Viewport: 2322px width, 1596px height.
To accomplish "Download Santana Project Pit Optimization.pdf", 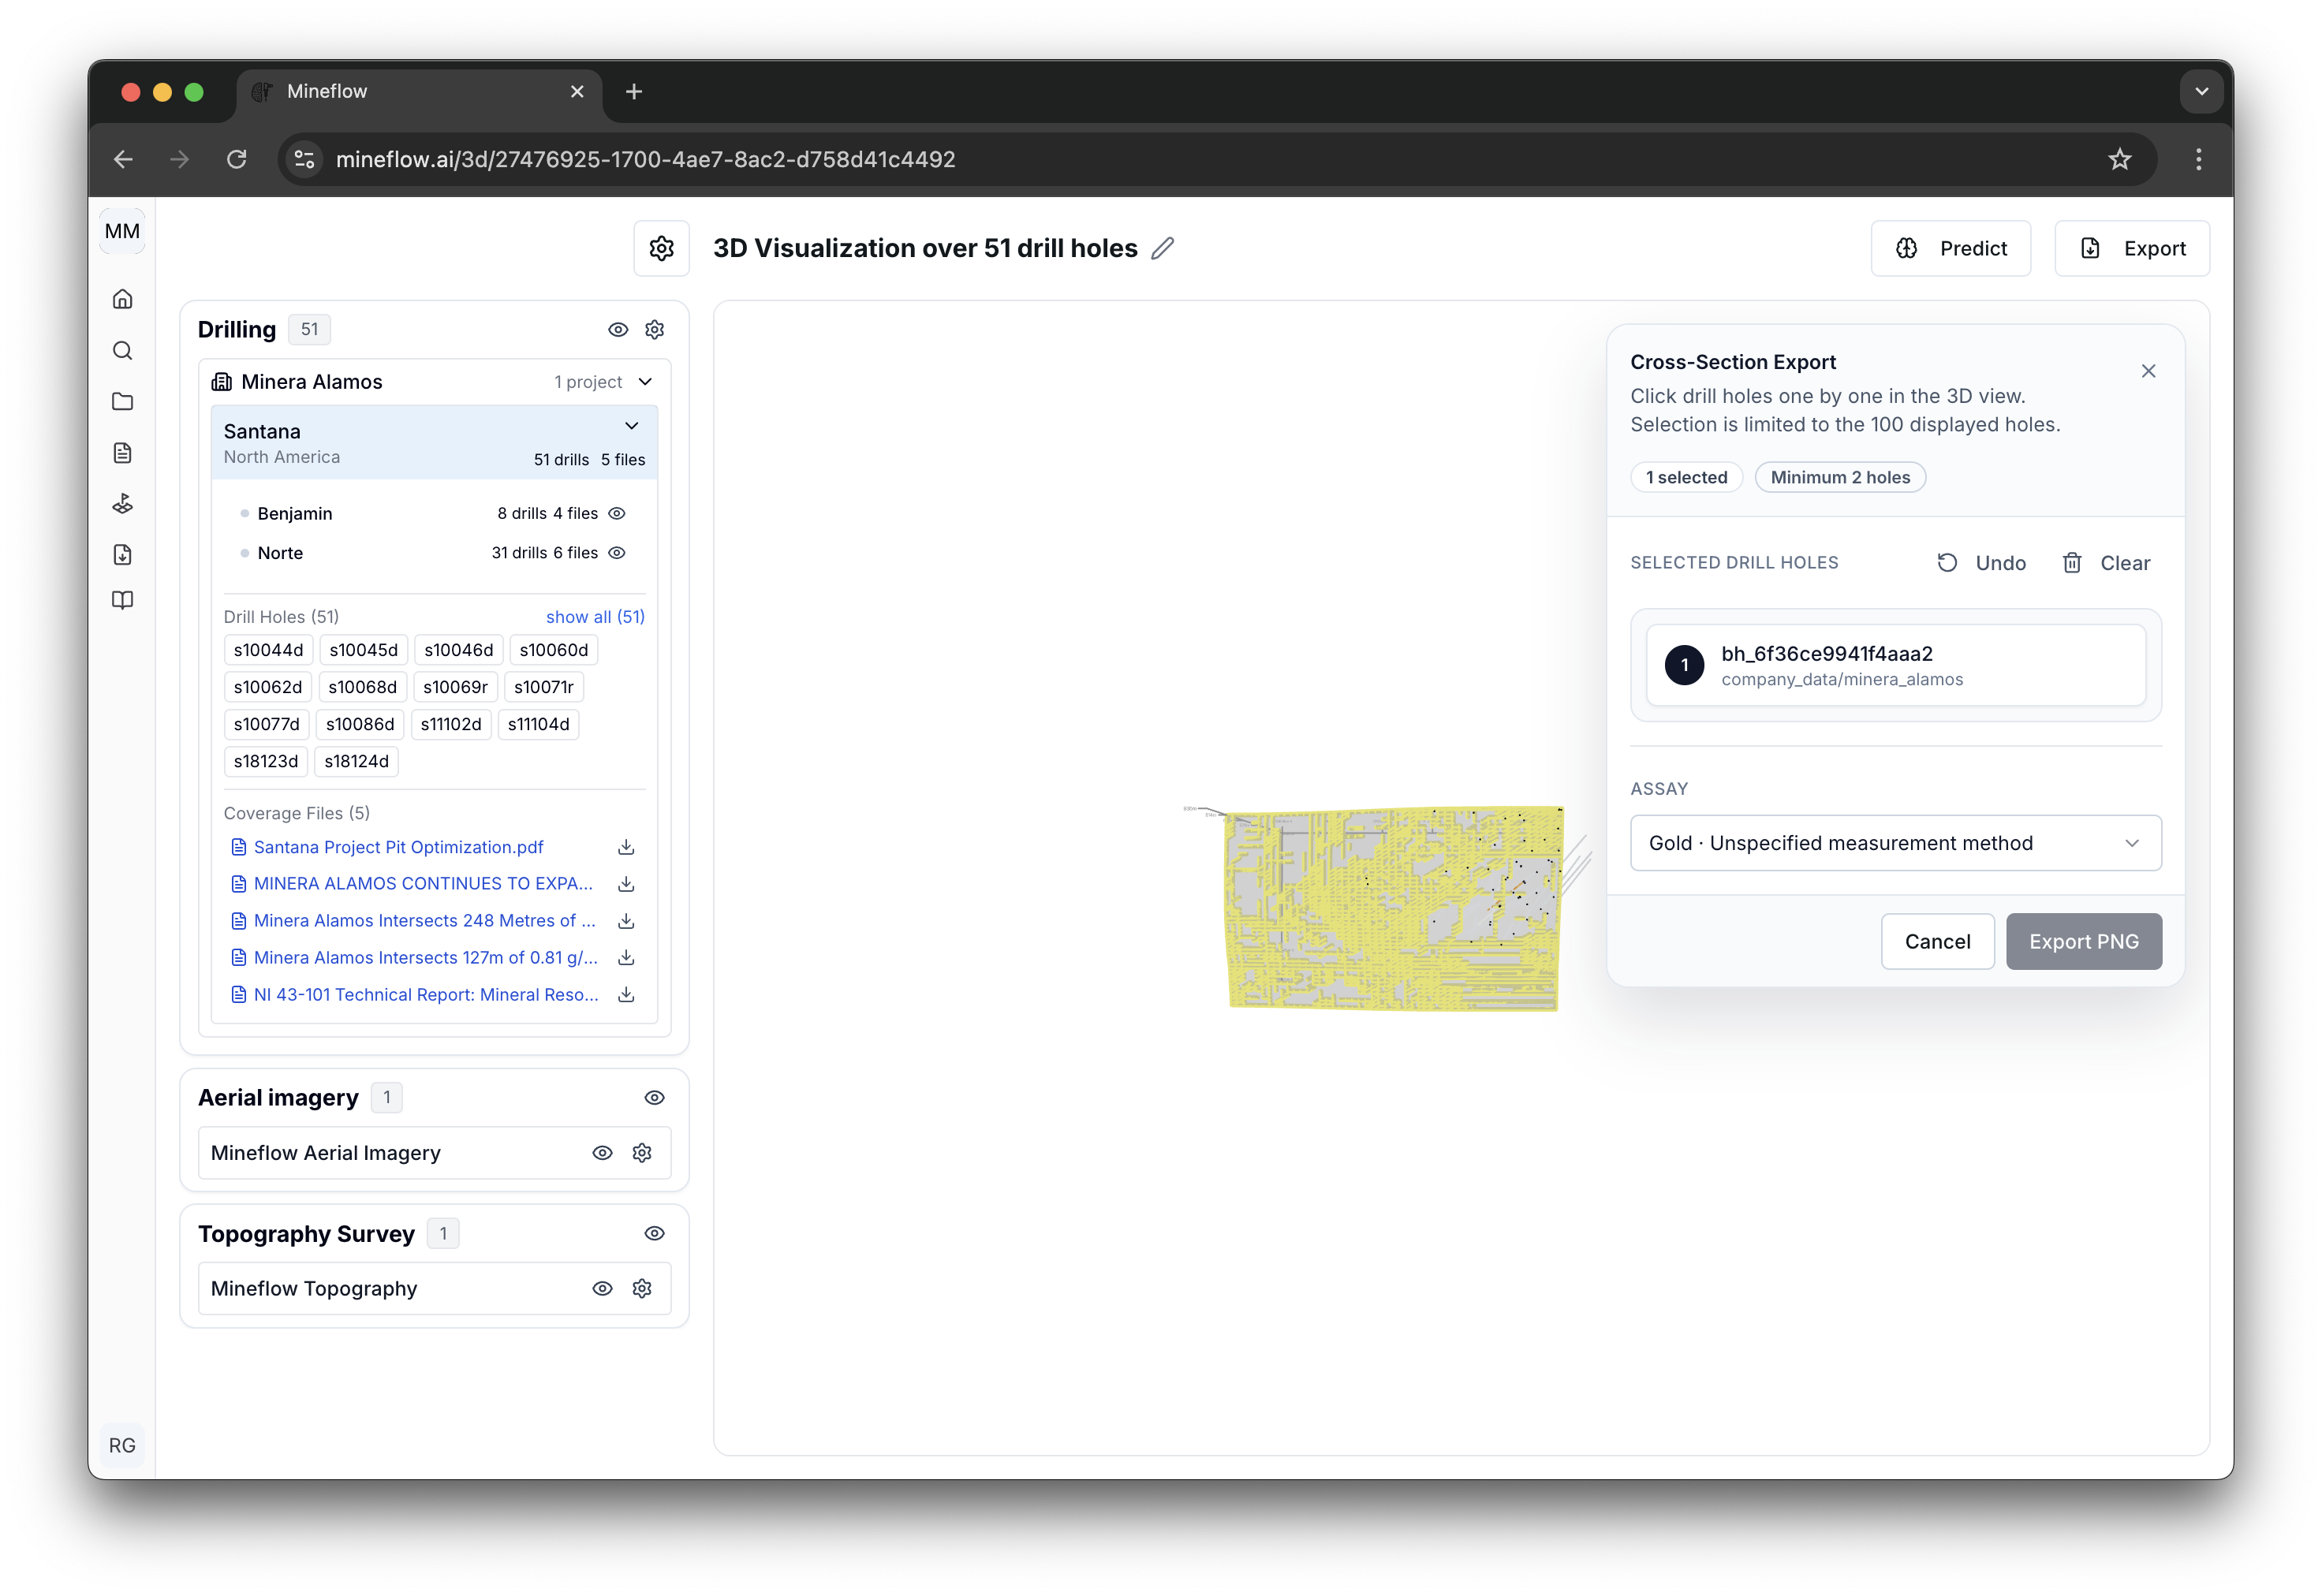I will (625, 847).
